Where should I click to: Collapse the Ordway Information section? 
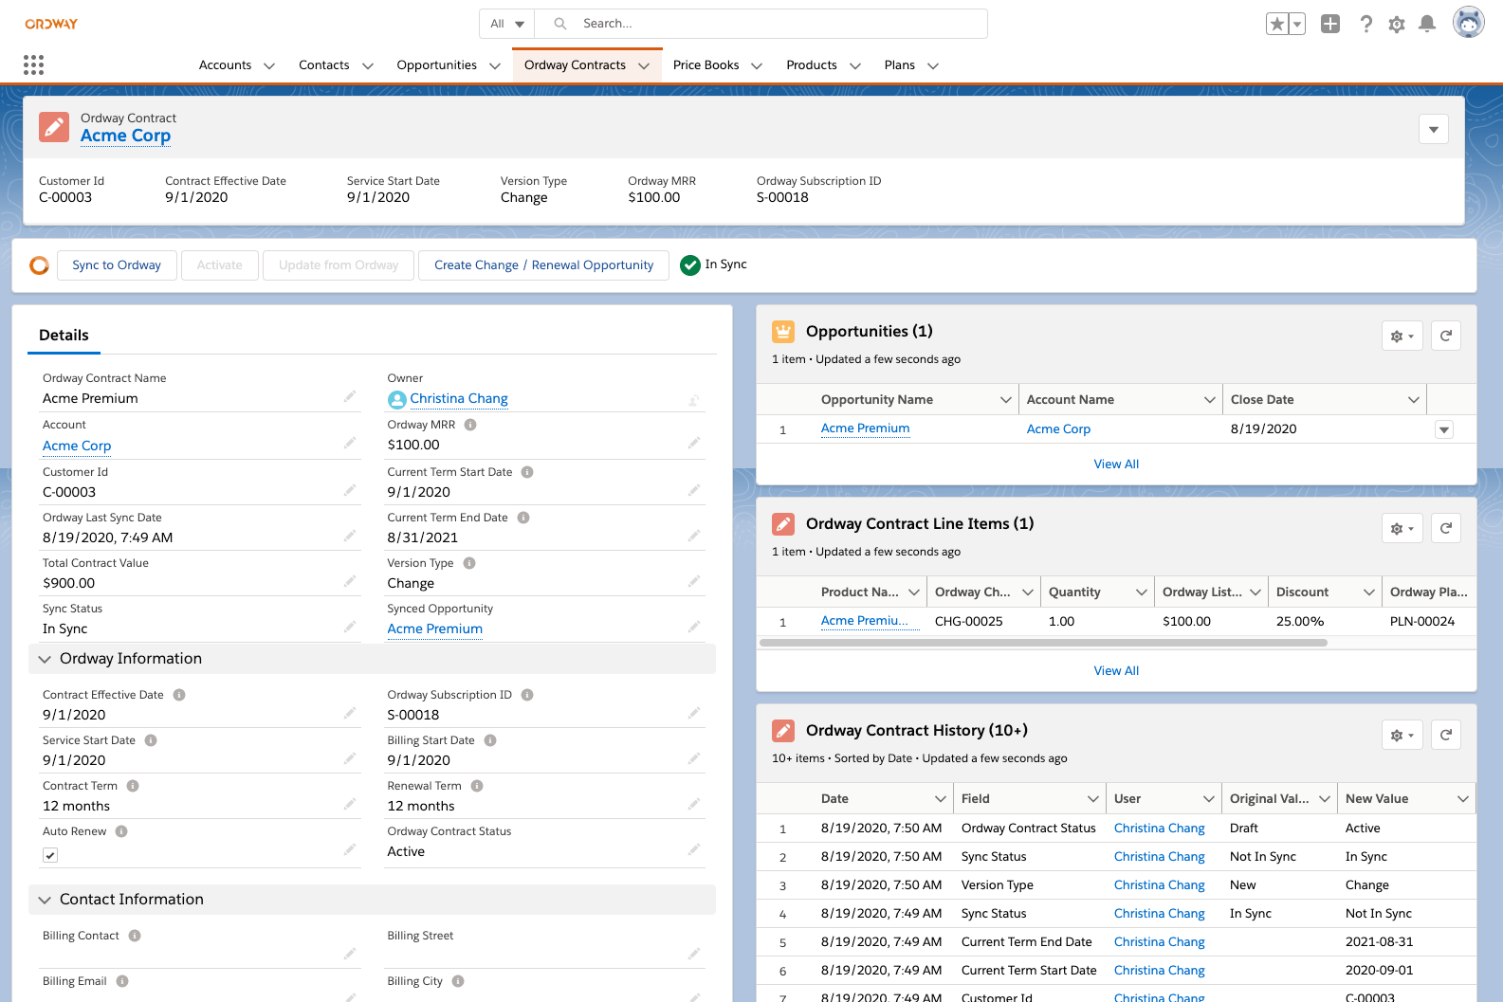[45, 659]
